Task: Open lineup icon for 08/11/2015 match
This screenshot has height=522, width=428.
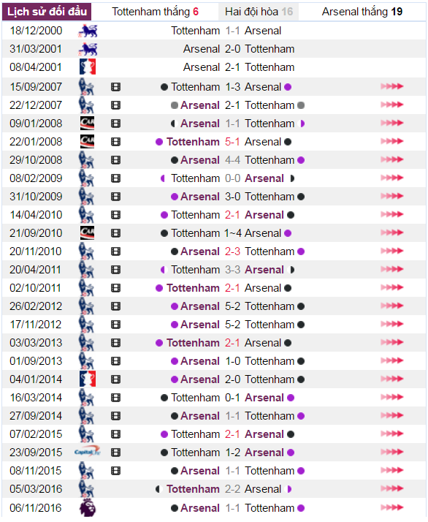Action: [115, 471]
